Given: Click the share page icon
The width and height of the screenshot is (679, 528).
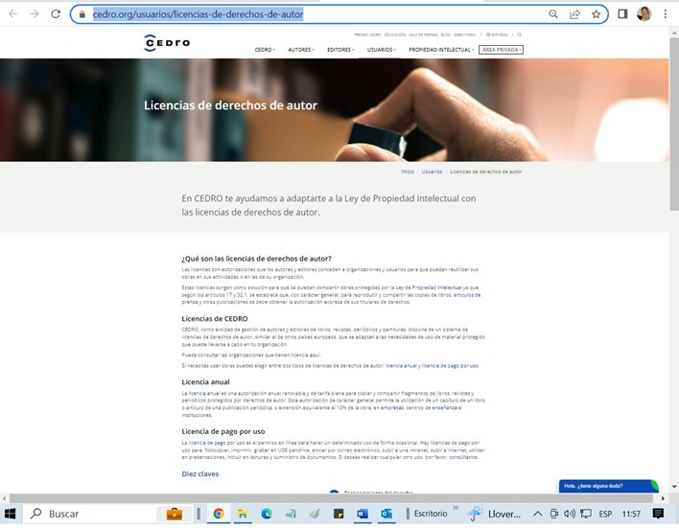Looking at the screenshot, I should point(574,14).
